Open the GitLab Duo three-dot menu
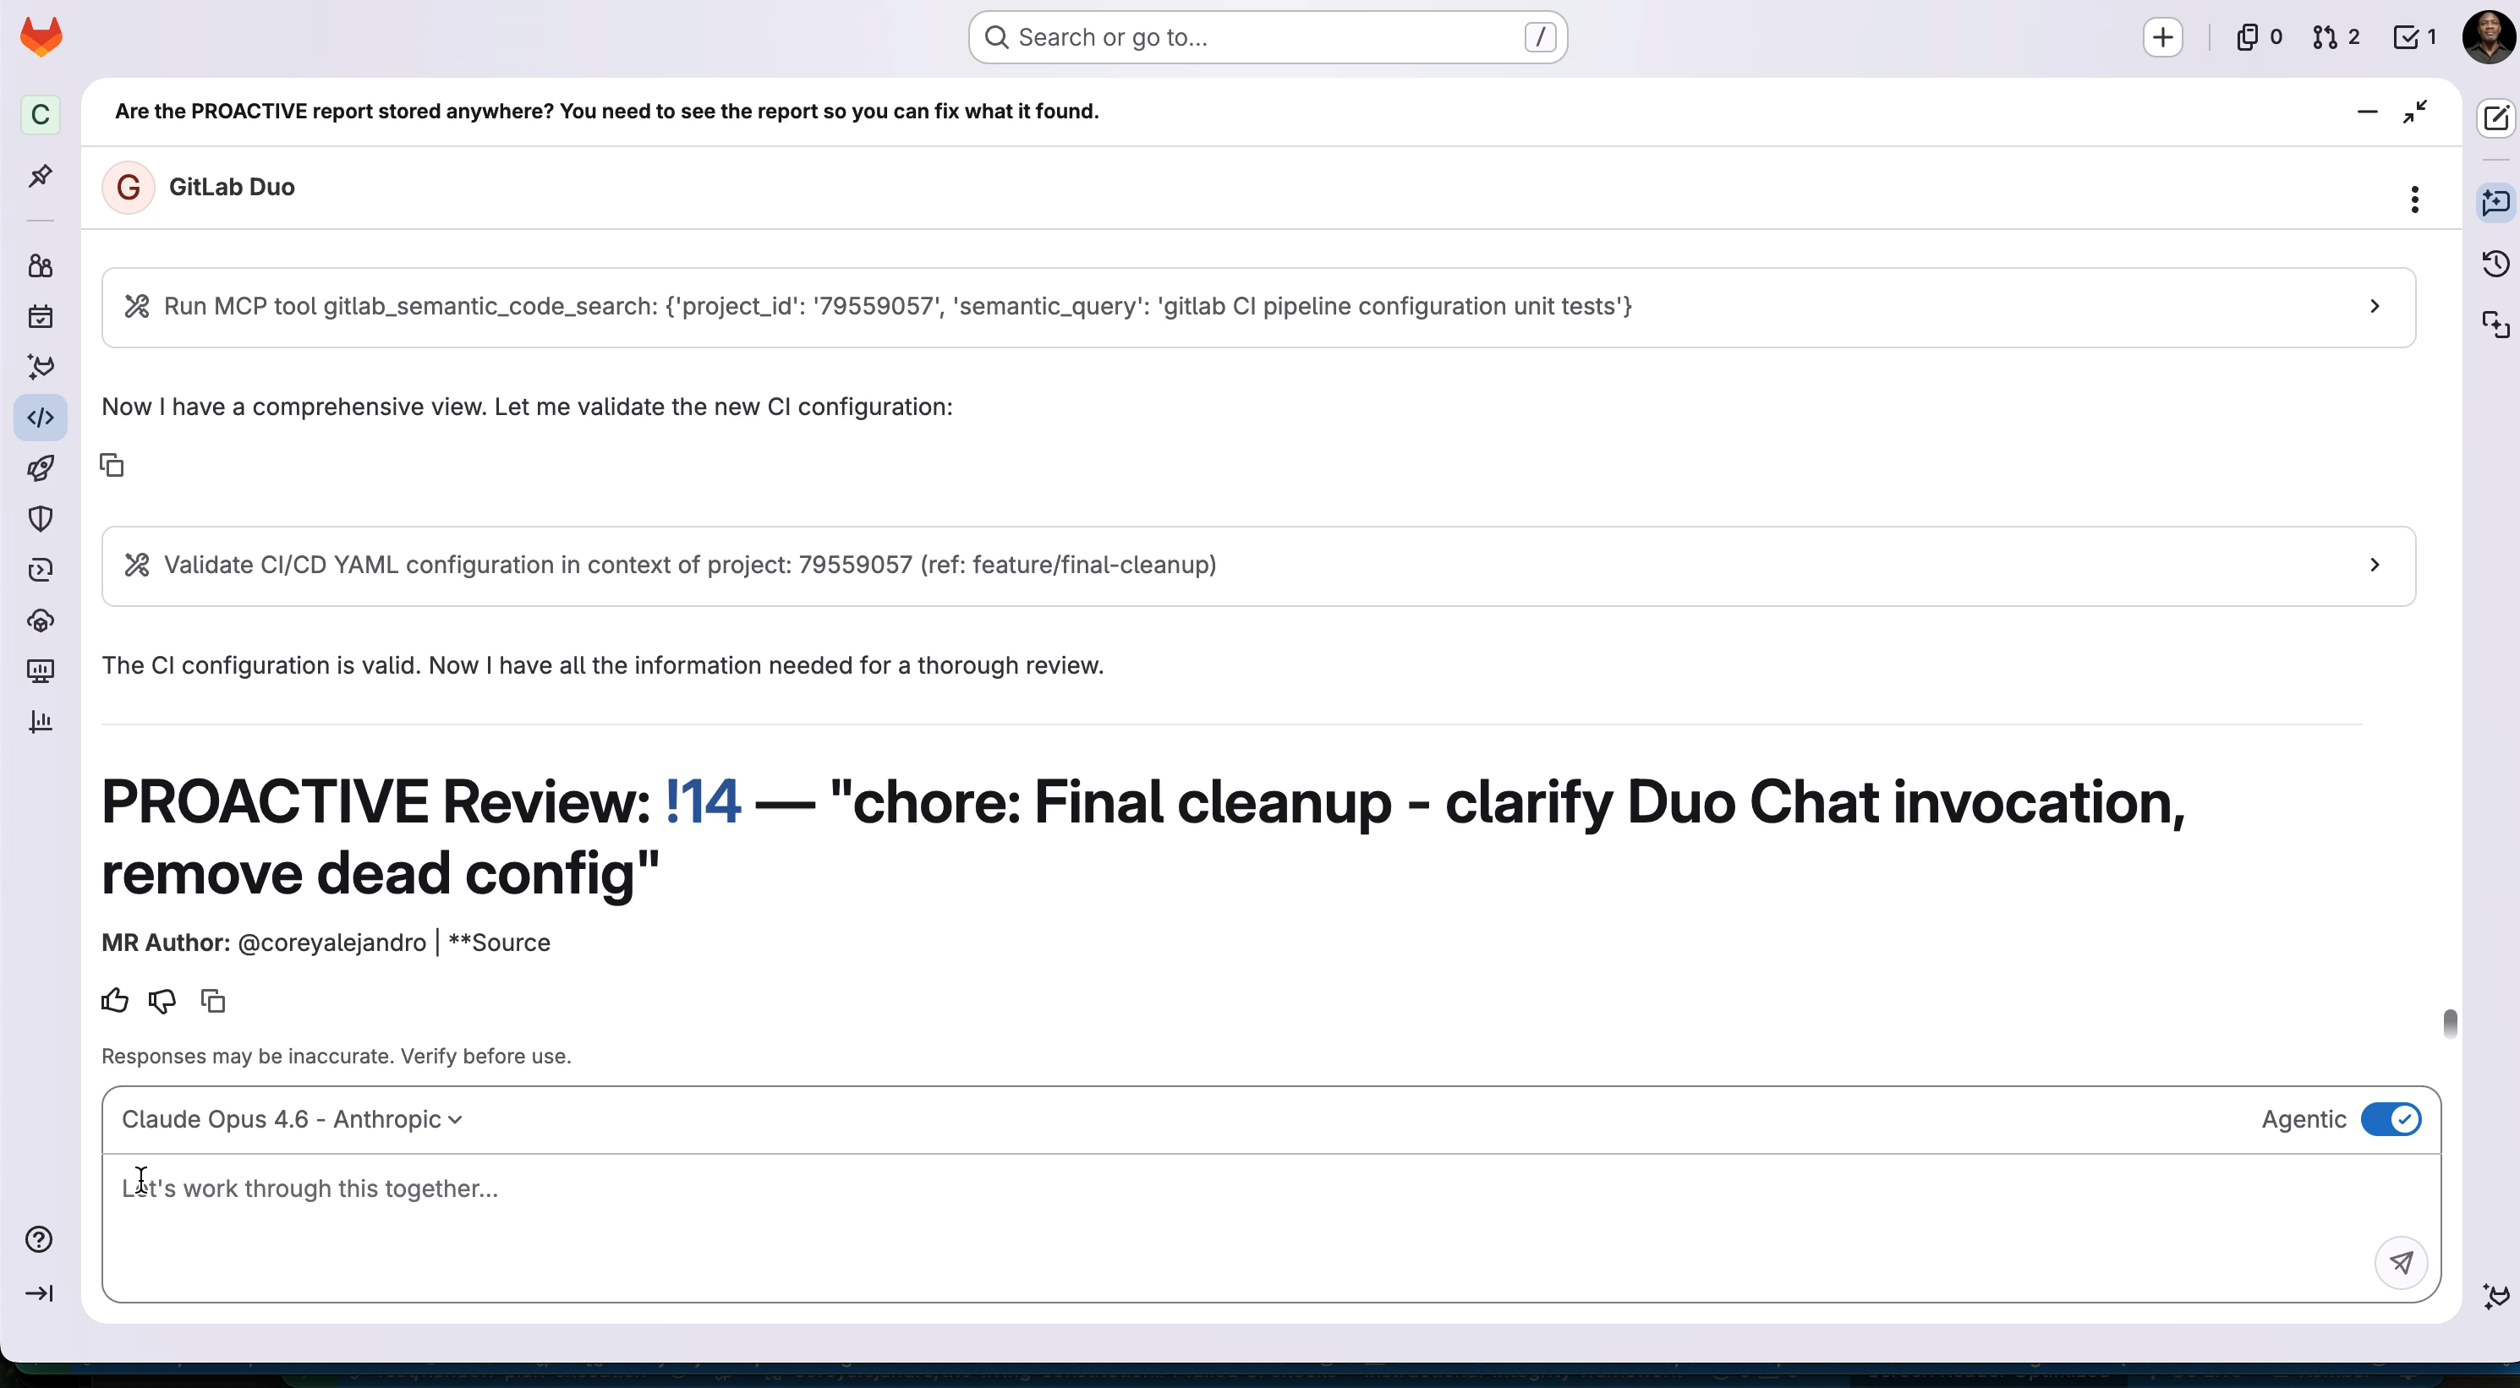 2414,199
